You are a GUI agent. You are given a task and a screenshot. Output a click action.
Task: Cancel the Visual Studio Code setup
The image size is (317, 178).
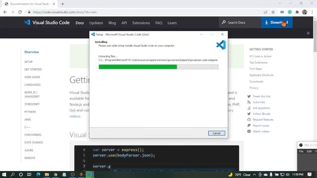[216, 133]
